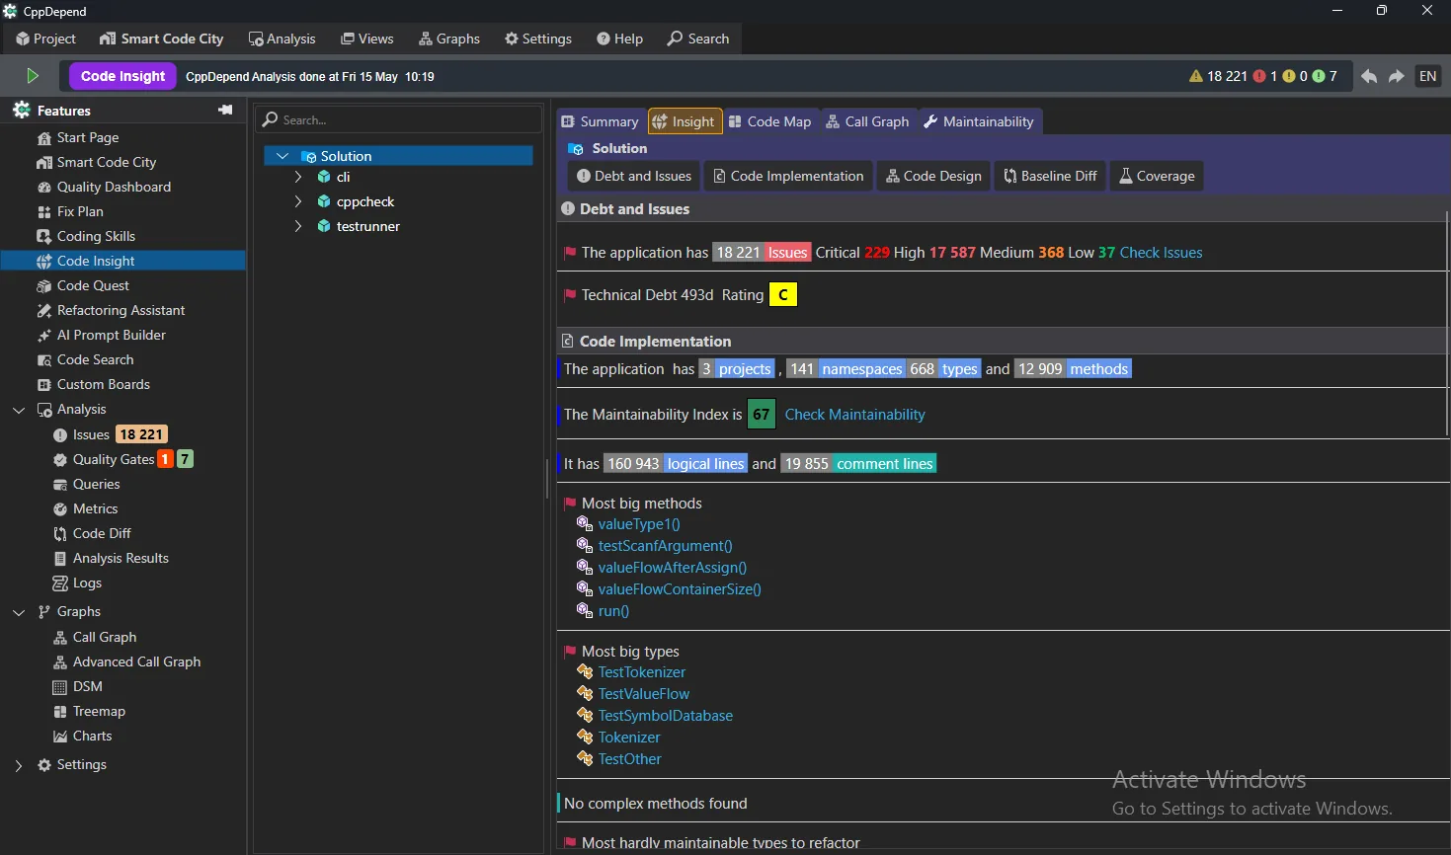Click the navigate back arrow icon
This screenshot has height=855, width=1451.
pyautogui.click(x=1369, y=76)
